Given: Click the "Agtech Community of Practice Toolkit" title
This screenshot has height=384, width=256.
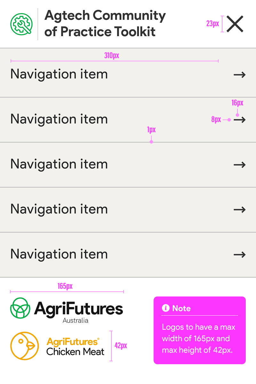Looking at the screenshot, I should click(x=105, y=24).
